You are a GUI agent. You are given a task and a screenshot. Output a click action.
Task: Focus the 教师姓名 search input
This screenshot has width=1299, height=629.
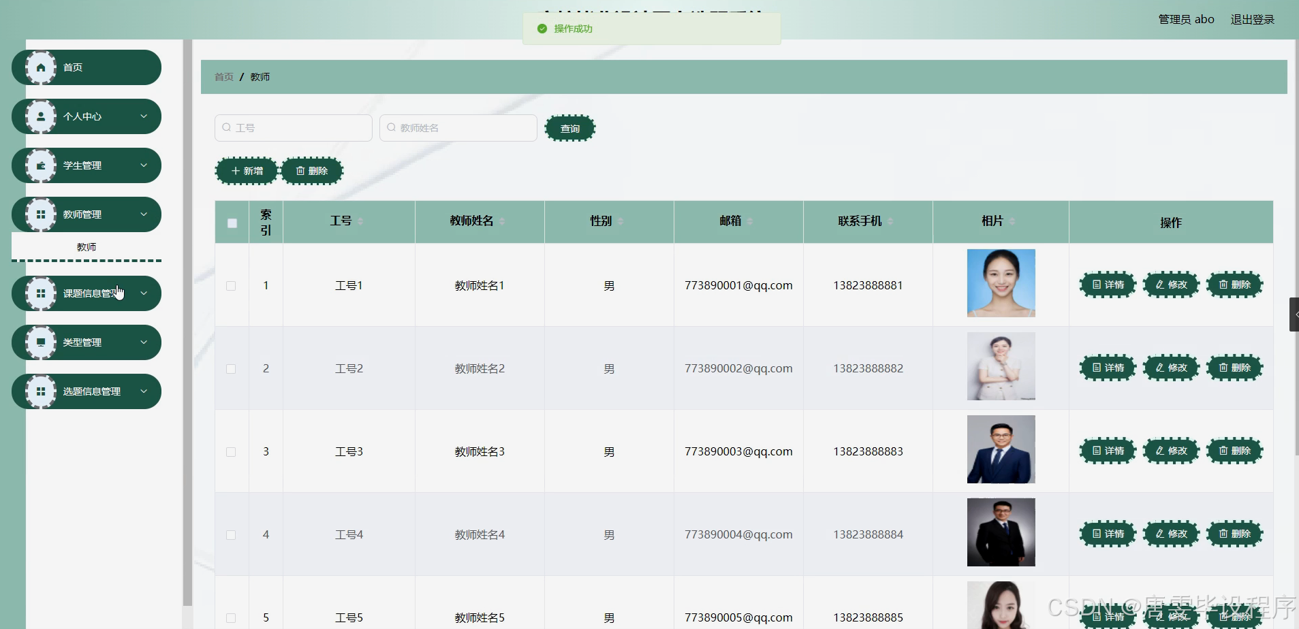click(458, 128)
